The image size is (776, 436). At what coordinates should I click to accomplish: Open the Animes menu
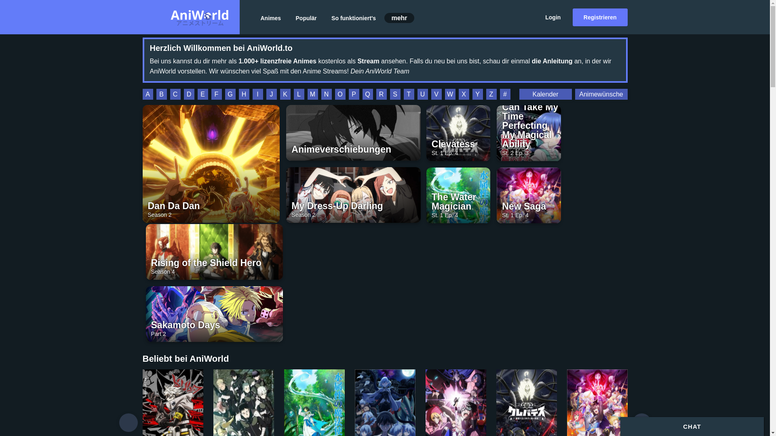270,18
